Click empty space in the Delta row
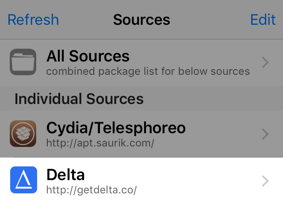This screenshot has height=204, width=283. [199, 181]
